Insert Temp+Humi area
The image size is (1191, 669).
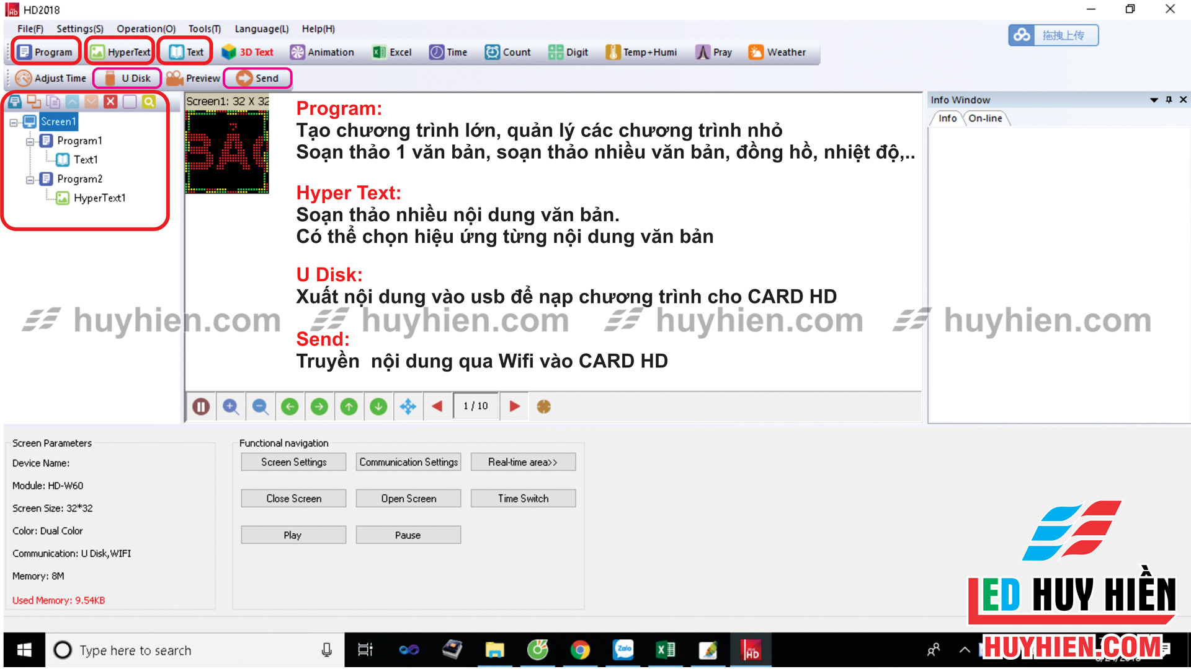click(641, 52)
